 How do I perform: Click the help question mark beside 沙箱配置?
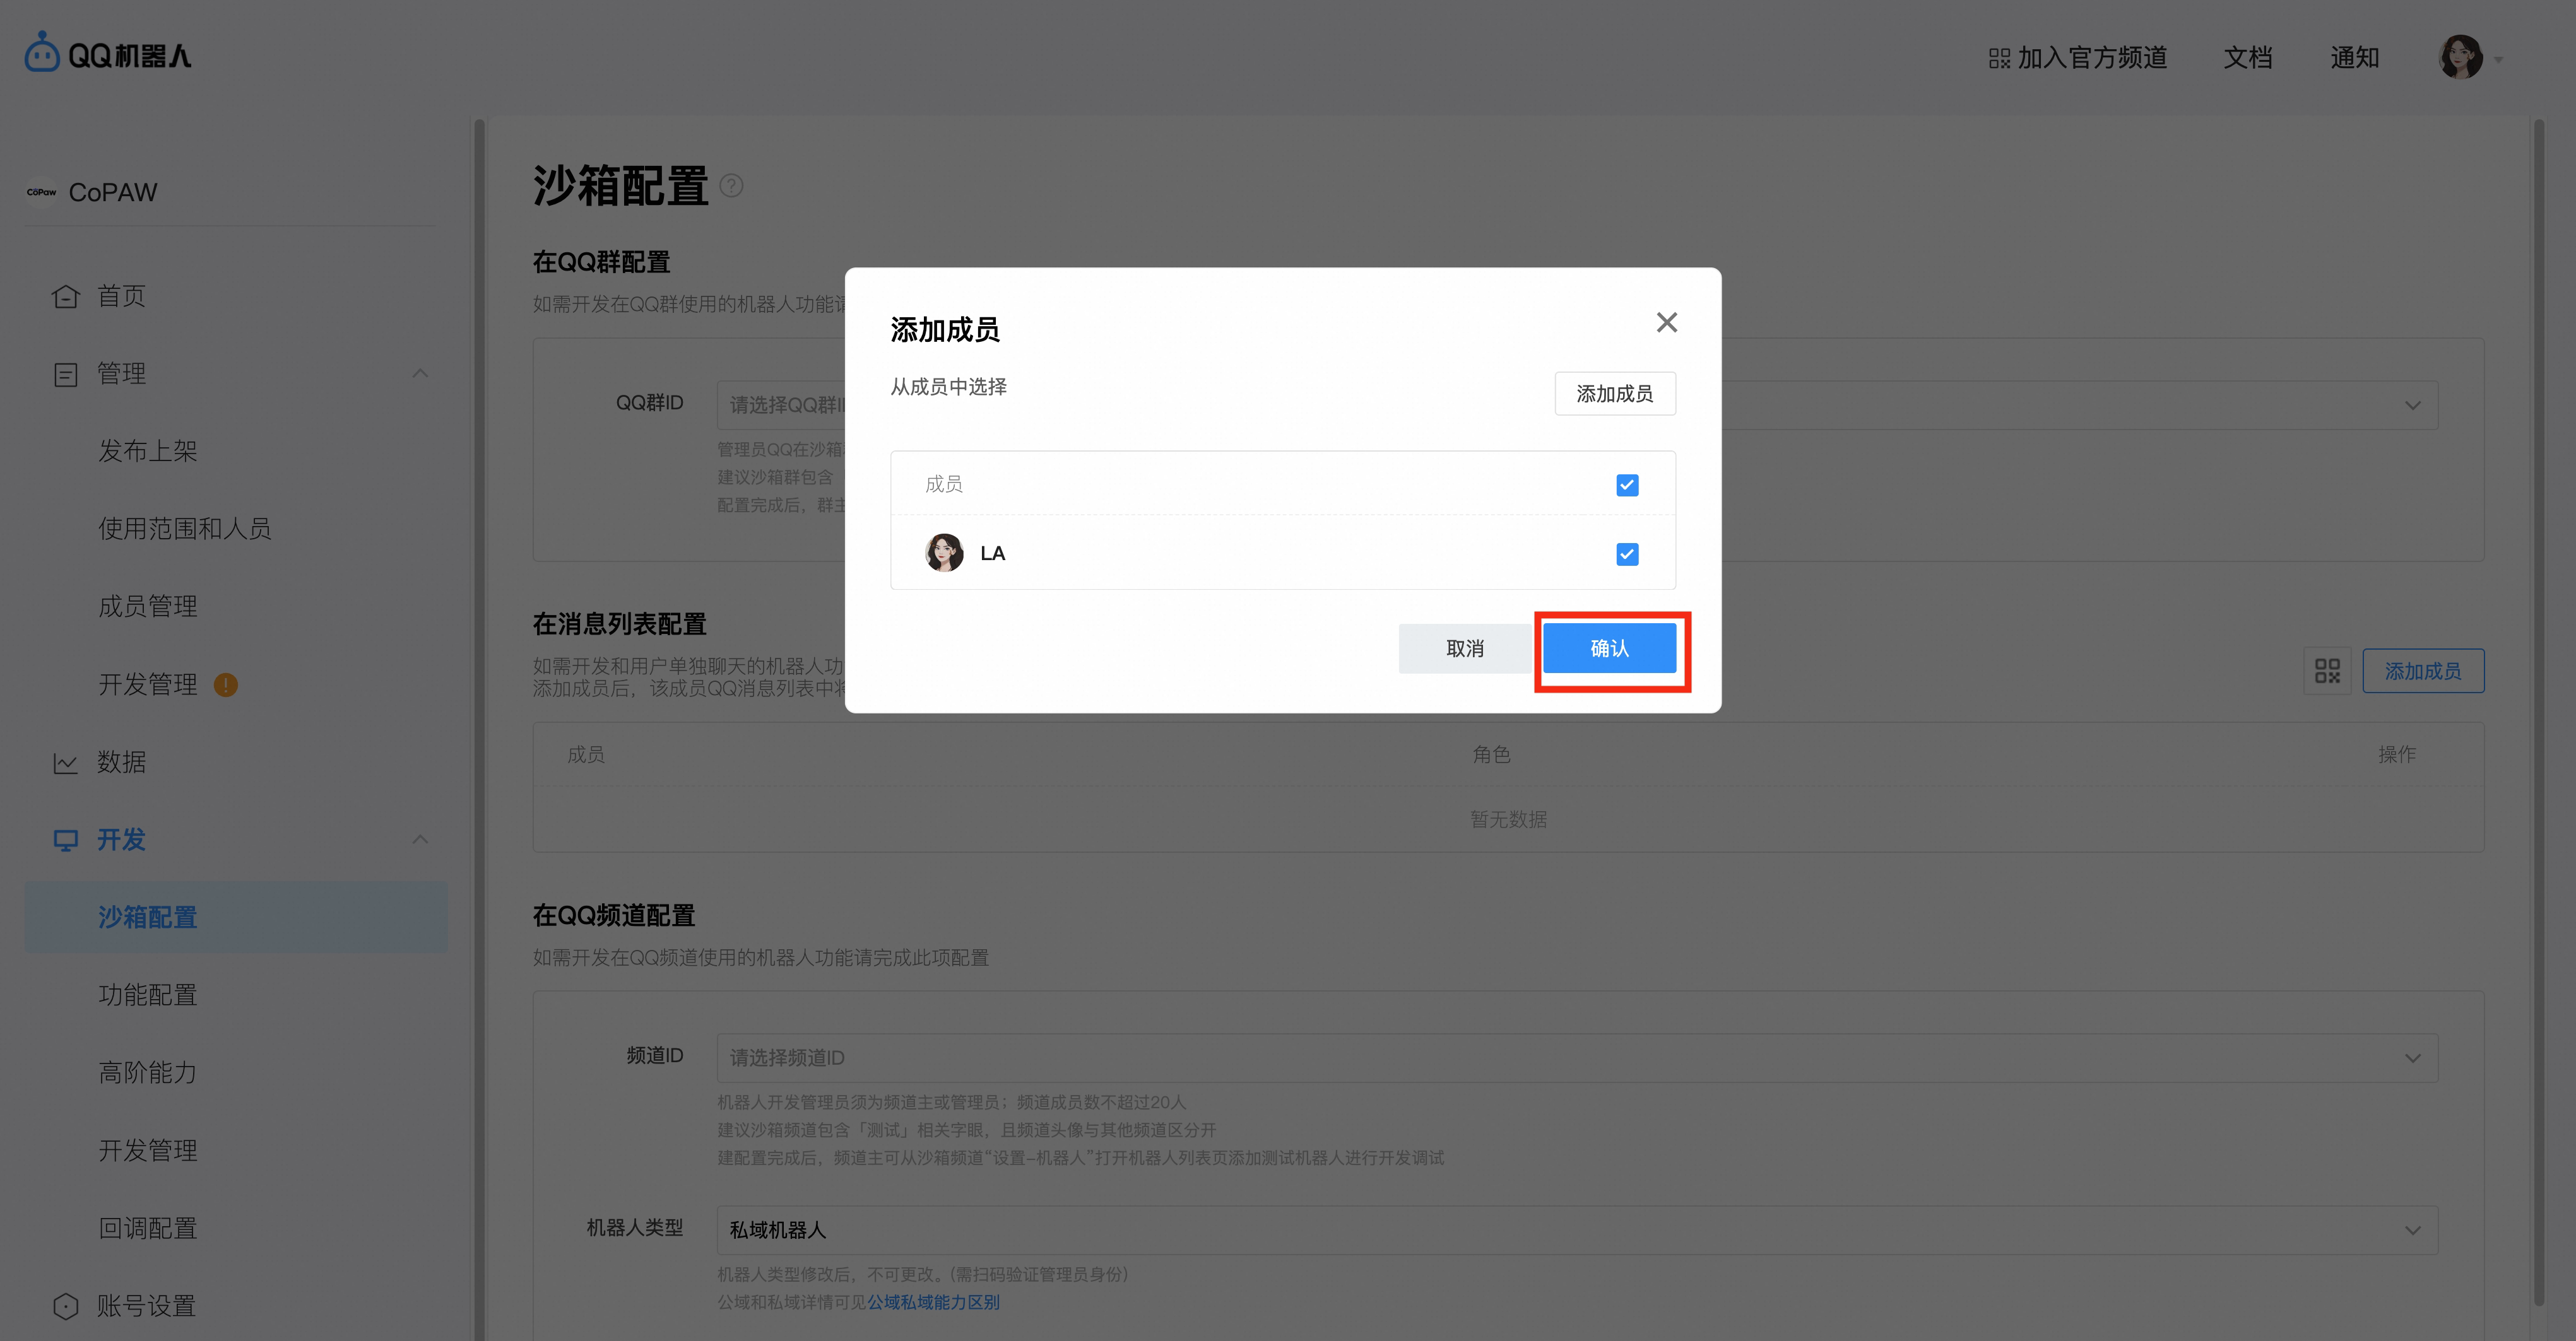tap(731, 186)
